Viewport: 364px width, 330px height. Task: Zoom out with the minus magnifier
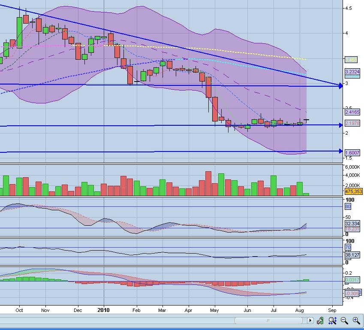click(344, 321)
